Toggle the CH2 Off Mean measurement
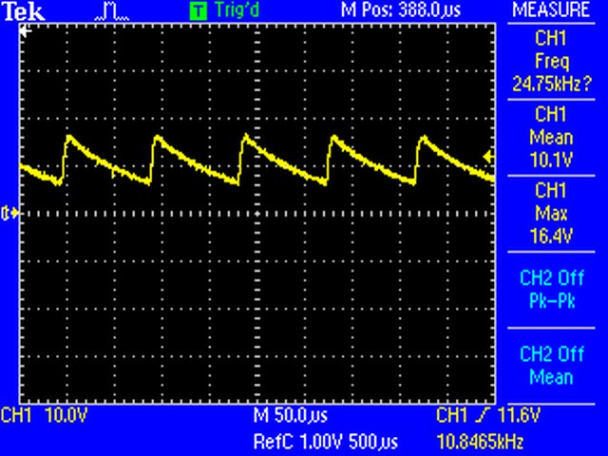Viewport: 608px width, 456px height. pyautogui.click(x=552, y=366)
